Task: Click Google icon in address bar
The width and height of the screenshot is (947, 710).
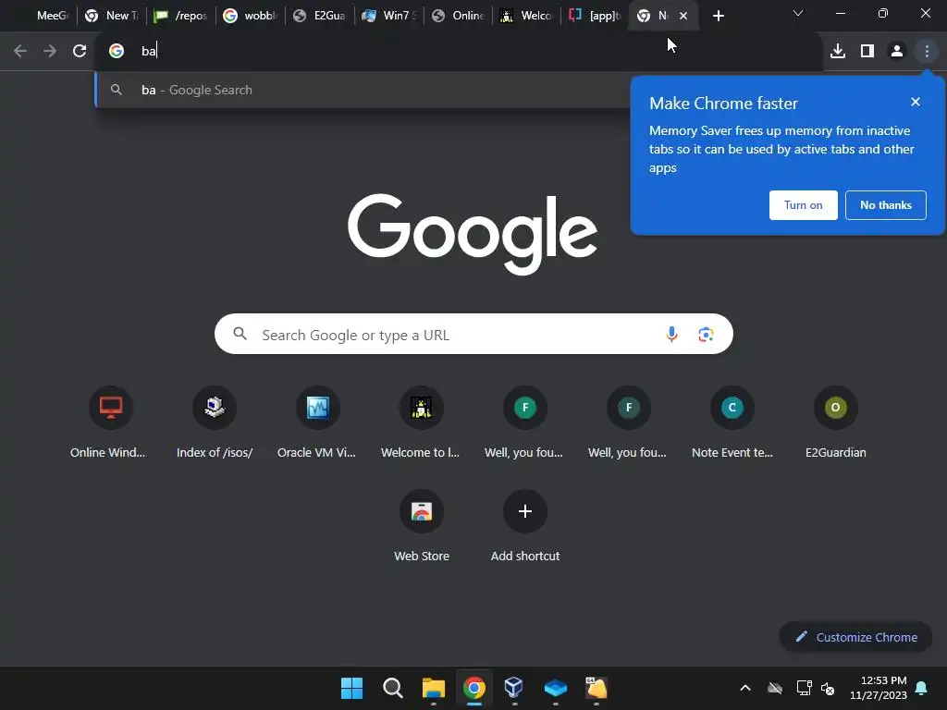Action: (x=117, y=52)
